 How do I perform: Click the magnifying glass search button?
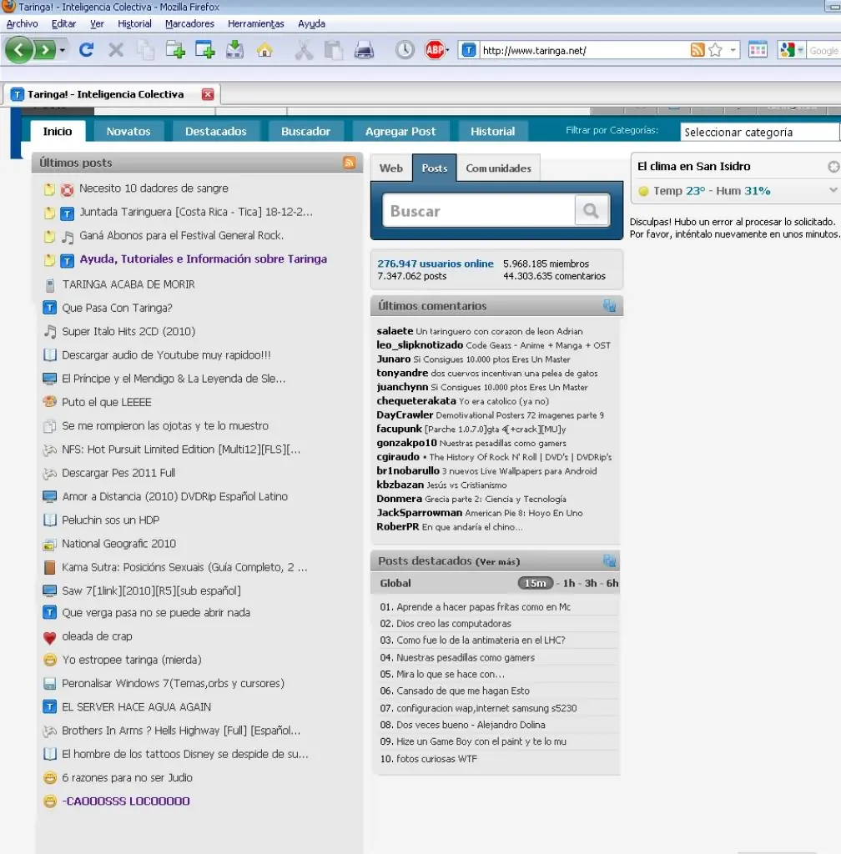pos(592,210)
